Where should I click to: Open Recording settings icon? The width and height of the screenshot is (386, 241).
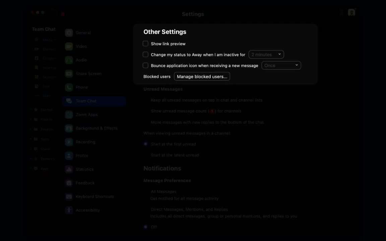tap(69, 142)
